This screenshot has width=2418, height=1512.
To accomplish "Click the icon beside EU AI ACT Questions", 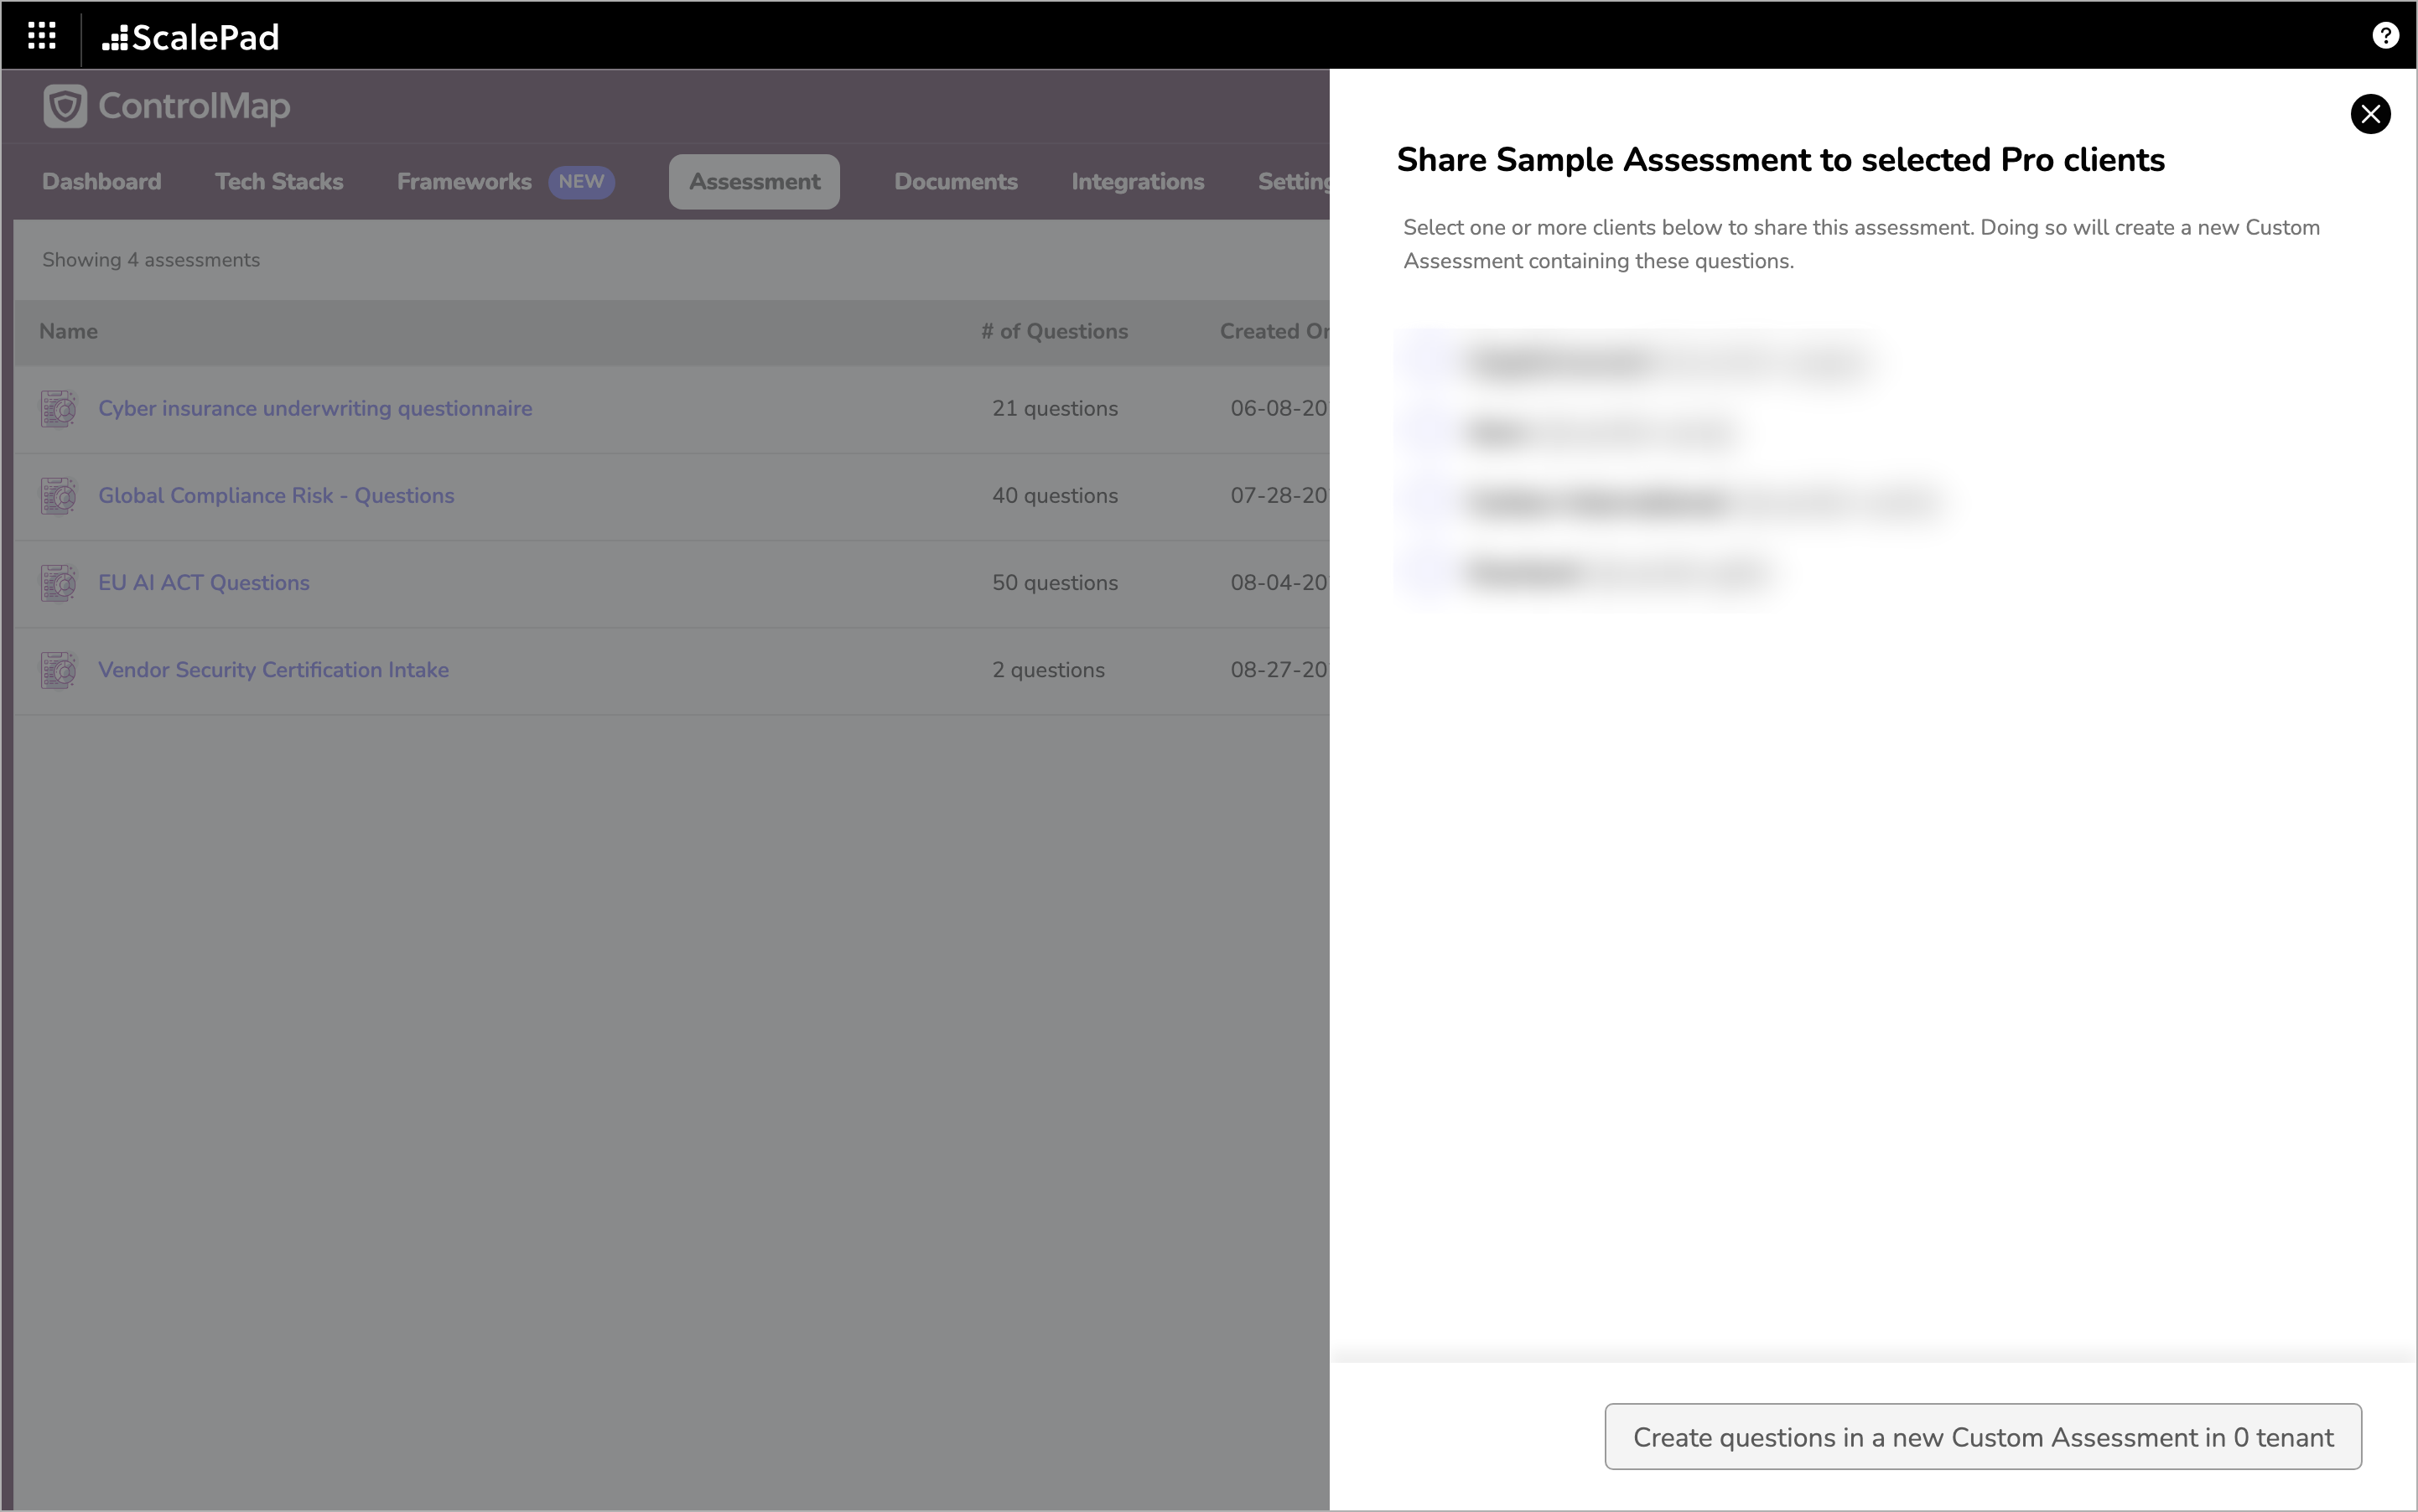I will (x=59, y=583).
